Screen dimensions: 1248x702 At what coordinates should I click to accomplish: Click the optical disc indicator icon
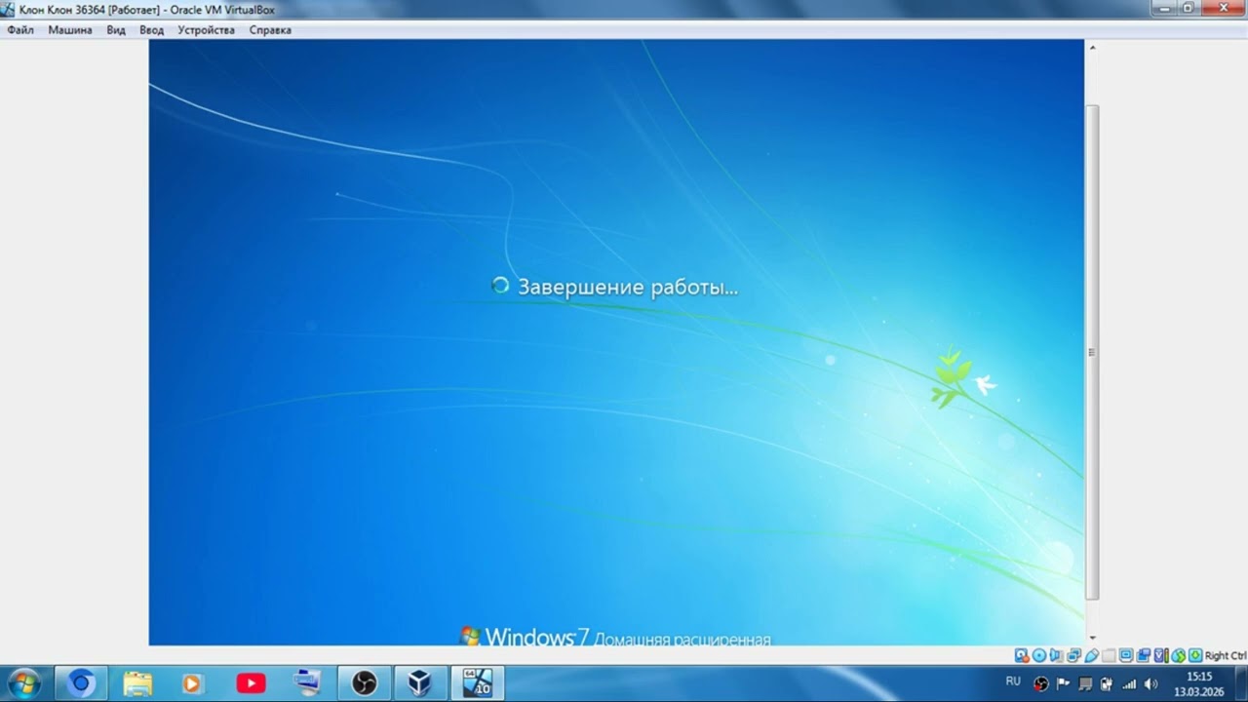1039,655
